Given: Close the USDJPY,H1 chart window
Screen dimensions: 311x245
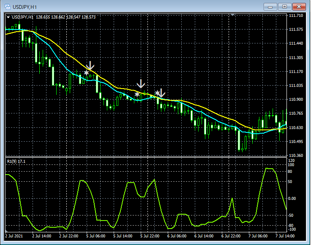Looking at the screenshot, I should pyautogui.click(x=299, y=7).
